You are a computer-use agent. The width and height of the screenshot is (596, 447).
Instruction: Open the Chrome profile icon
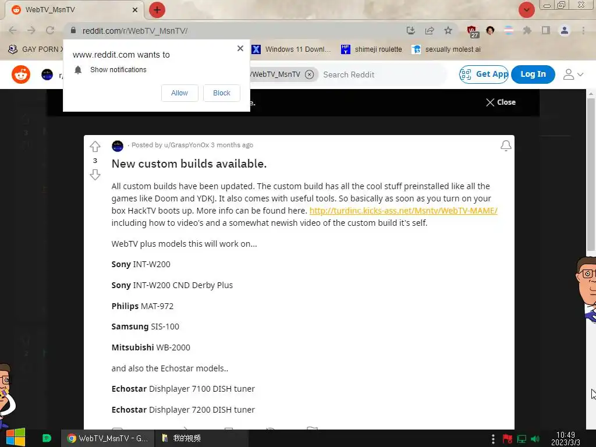pyautogui.click(x=565, y=30)
